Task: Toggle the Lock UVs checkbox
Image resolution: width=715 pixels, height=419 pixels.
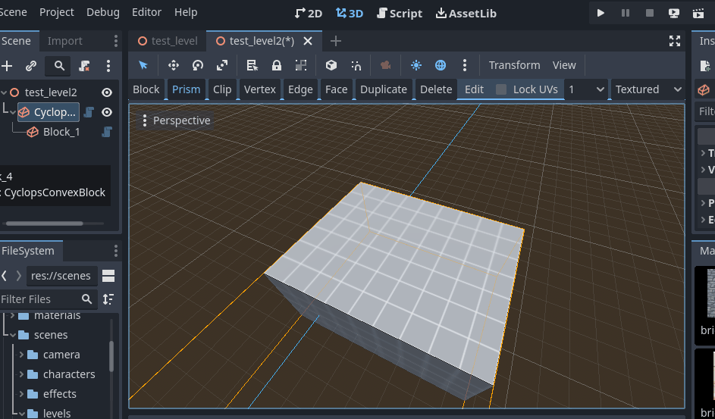Action: tap(501, 89)
